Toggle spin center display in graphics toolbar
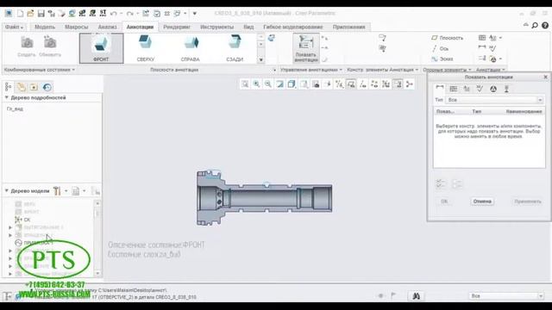Image resolution: width=552 pixels, height=310 pixels. click(410, 84)
